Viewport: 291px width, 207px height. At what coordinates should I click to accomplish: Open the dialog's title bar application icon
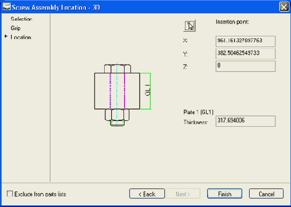[x=6, y=7]
